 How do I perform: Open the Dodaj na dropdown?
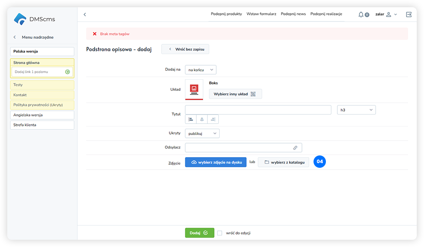[200, 69]
